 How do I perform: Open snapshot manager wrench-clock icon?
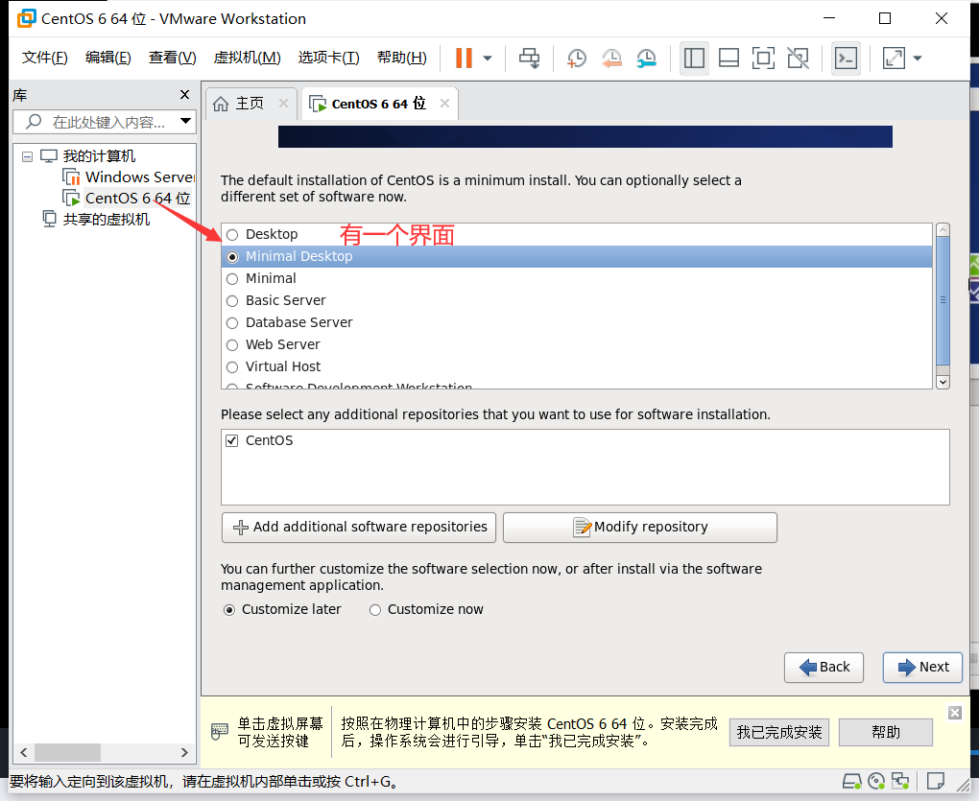coord(646,58)
